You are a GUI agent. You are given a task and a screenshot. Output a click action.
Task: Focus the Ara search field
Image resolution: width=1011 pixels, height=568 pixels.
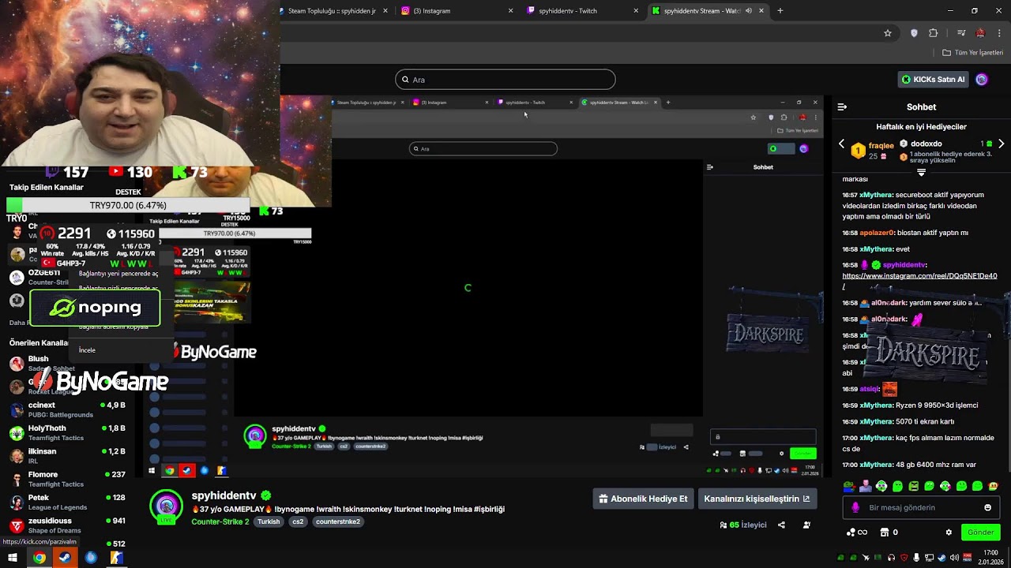505,80
